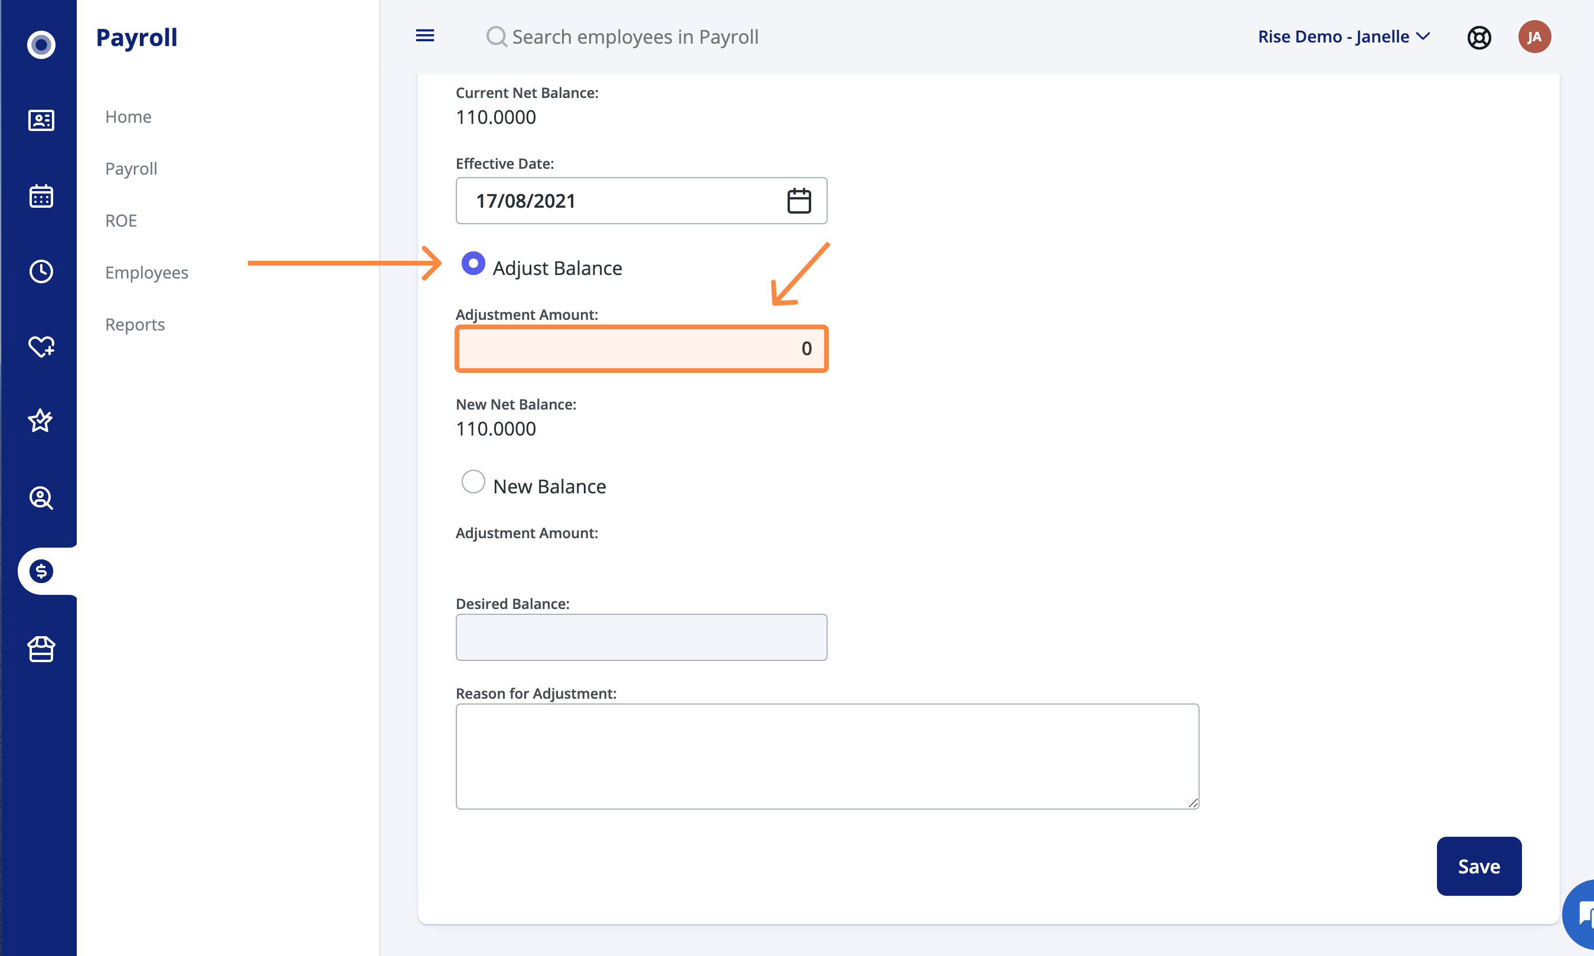Image resolution: width=1594 pixels, height=956 pixels.
Task: Select the Adjust Balance radio button
Action: tap(473, 263)
